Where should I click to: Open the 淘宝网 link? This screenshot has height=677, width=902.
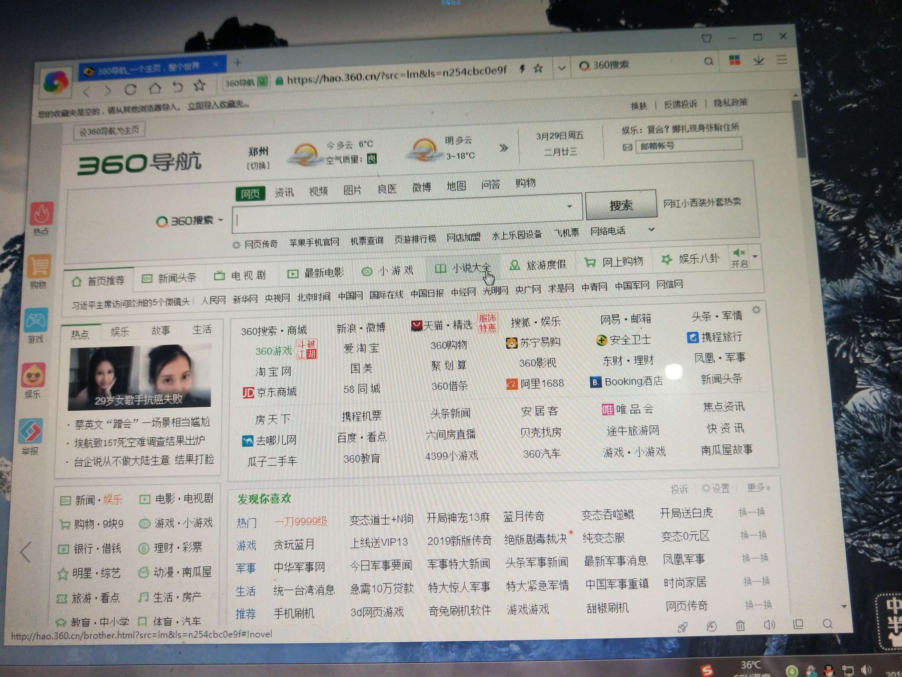point(273,372)
